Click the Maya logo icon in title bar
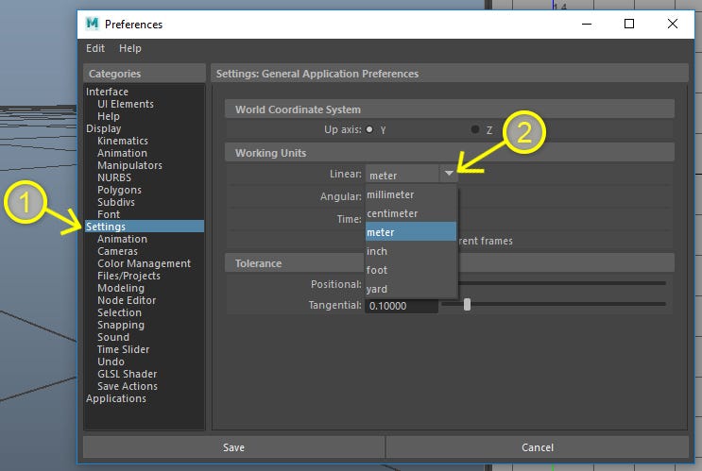The width and height of the screenshot is (702, 471). (93, 24)
